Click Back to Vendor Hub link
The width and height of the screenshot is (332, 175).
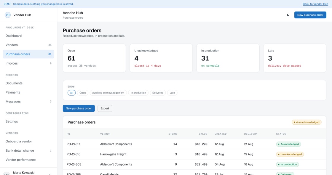(x=315, y=4)
